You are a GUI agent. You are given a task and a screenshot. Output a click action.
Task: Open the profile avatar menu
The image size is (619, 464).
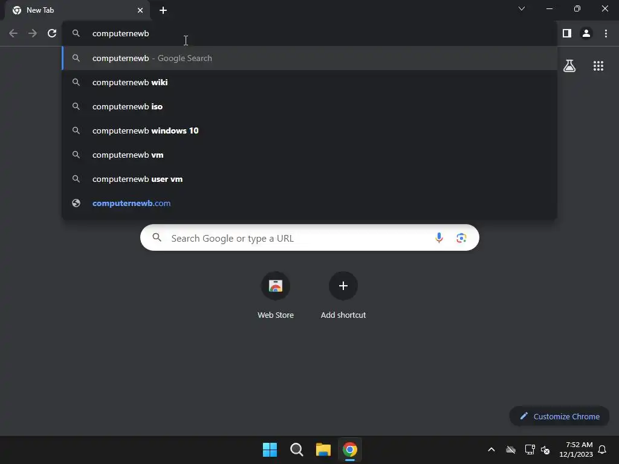coord(586,34)
